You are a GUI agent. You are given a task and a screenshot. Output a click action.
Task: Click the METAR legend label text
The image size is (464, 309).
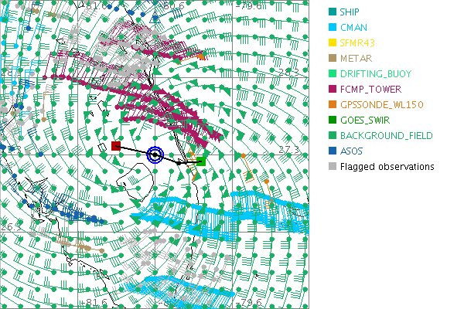click(356, 59)
